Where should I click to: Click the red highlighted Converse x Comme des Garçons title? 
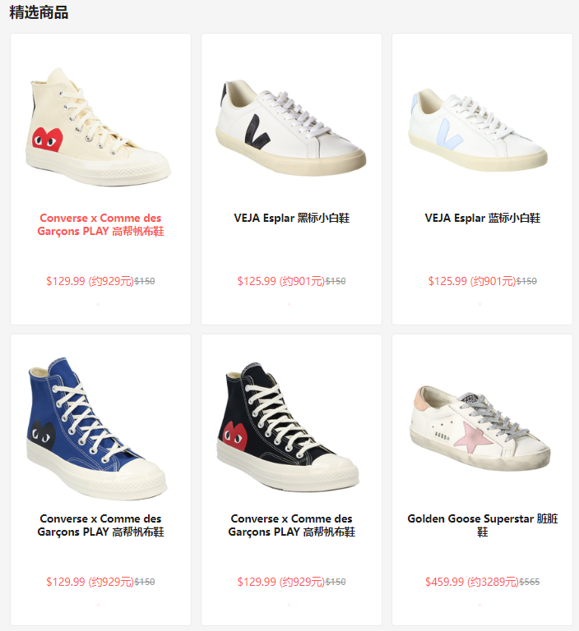pos(100,224)
